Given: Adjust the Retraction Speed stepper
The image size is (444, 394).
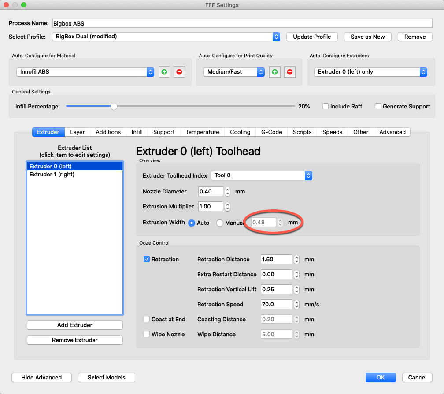Looking at the screenshot, I should pos(296,305).
